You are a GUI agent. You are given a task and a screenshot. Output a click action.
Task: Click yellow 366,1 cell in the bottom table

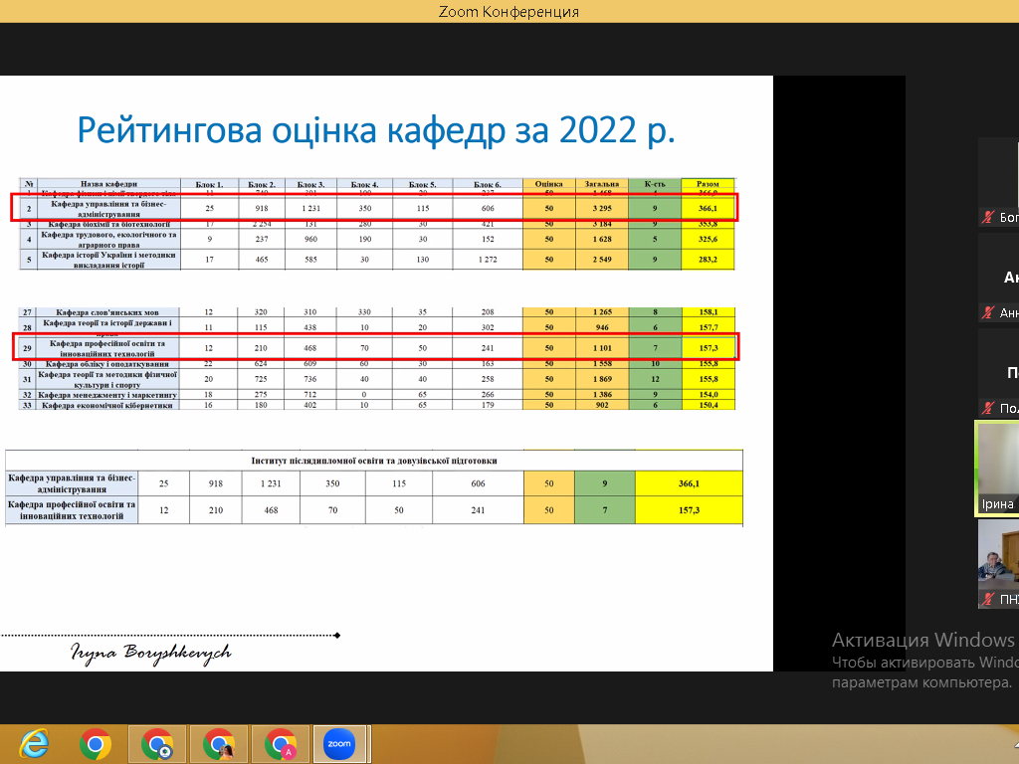690,482
